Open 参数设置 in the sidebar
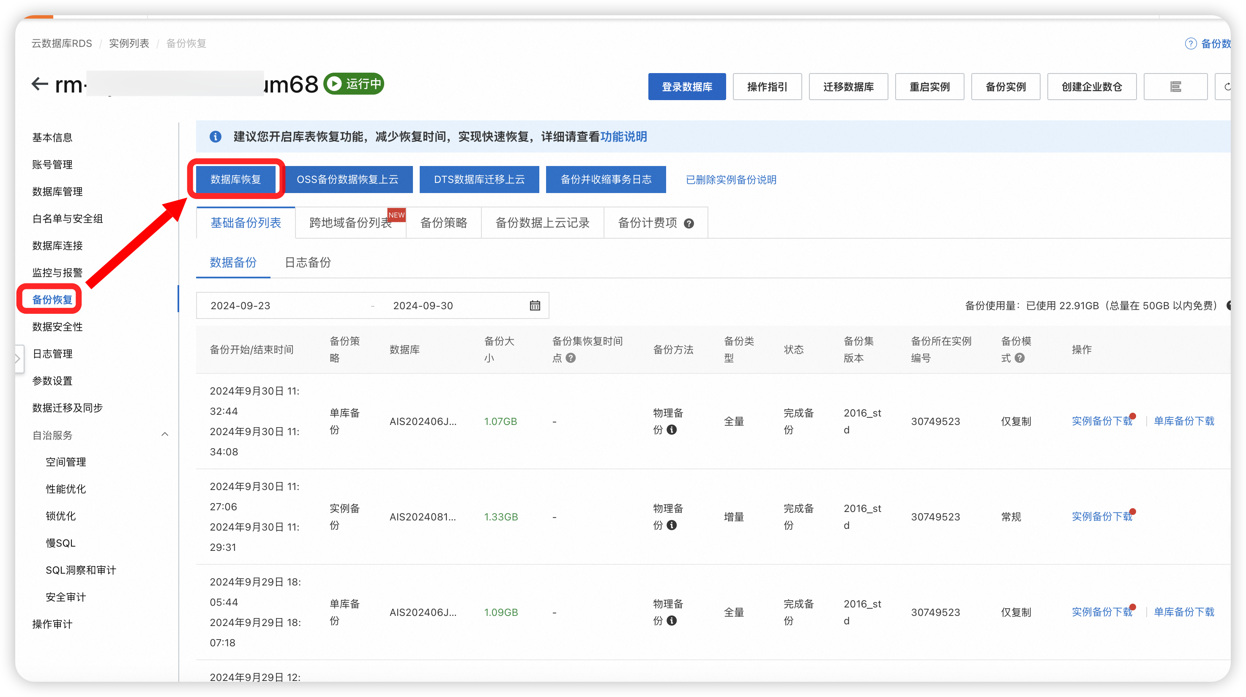The width and height of the screenshot is (1246, 697). pos(52,381)
